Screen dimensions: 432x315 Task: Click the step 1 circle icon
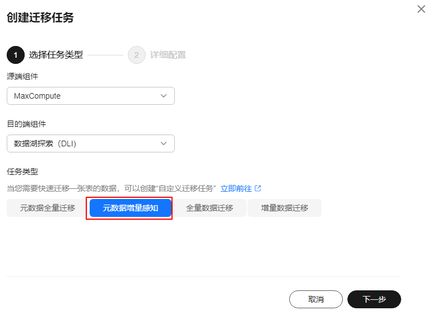(x=16, y=55)
